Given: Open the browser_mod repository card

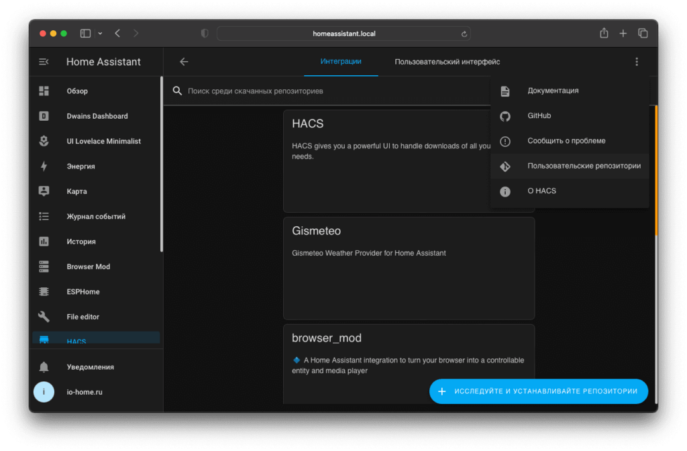Looking at the screenshot, I should [x=409, y=364].
